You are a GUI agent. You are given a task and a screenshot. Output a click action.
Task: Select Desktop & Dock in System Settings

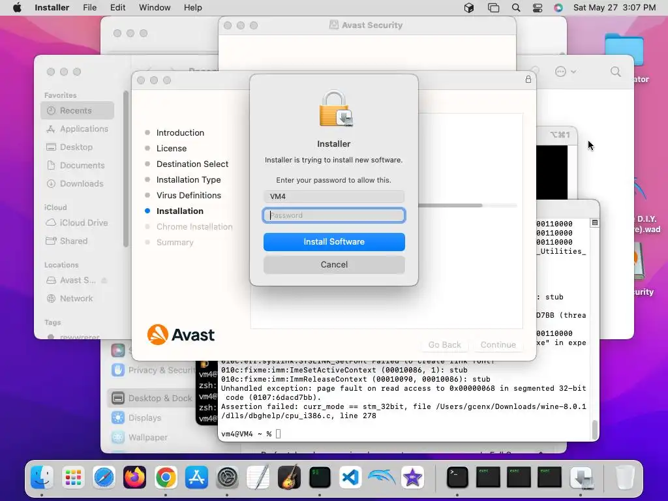(x=151, y=399)
